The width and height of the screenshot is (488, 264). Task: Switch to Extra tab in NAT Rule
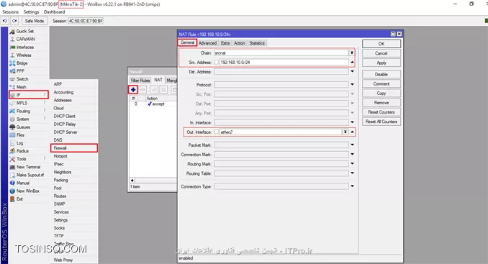pyautogui.click(x=225, y=43)
